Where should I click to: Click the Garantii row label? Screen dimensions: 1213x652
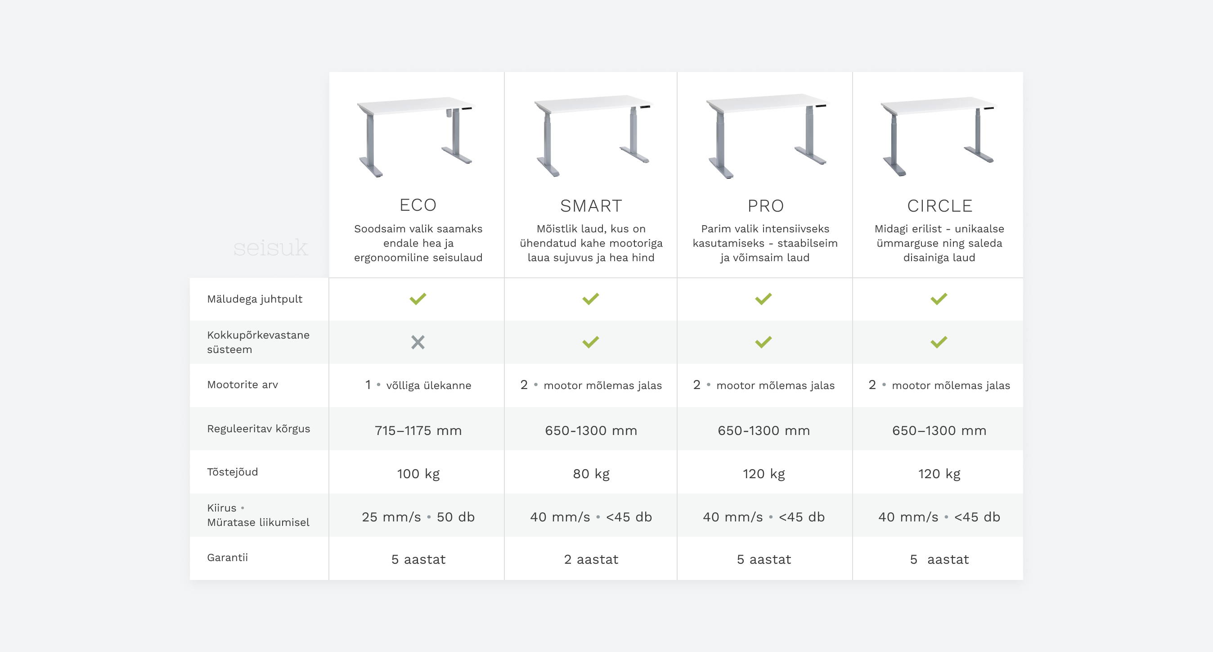[228, 557]
